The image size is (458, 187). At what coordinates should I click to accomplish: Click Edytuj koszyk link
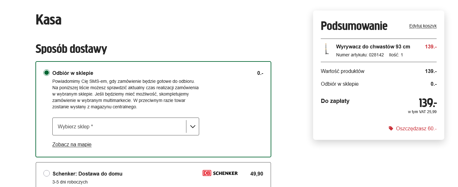coord(423,26)
